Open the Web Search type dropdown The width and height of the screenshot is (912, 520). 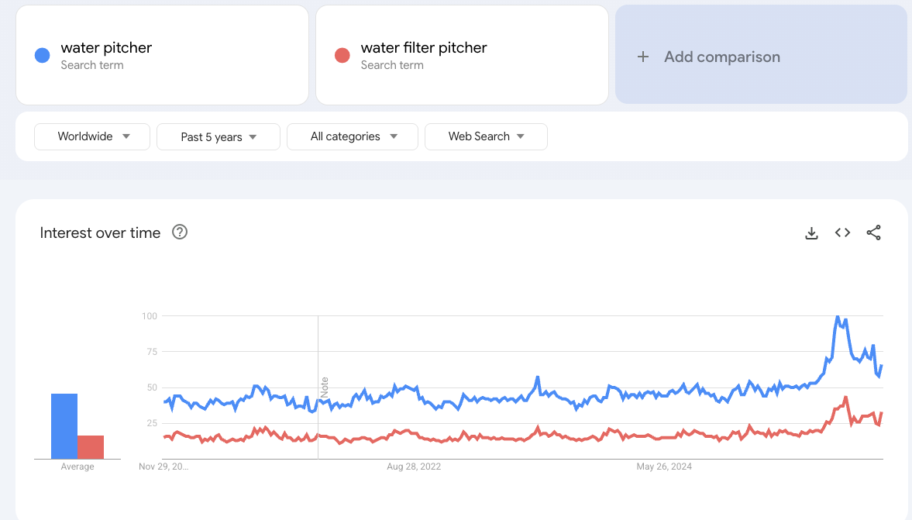486,136
